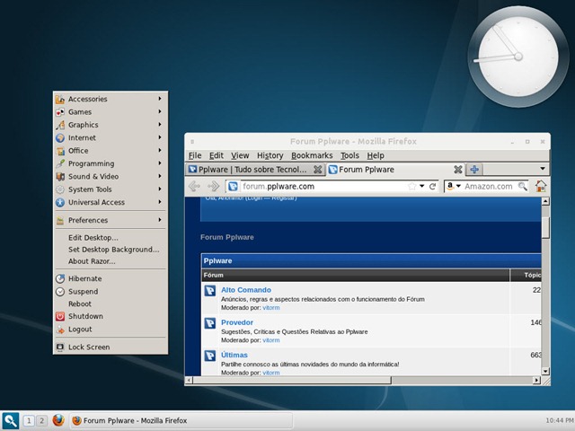Viewport: 575px width, 431px height.
Task: Select Hibernate from the menu
Action: click(110, 278)
